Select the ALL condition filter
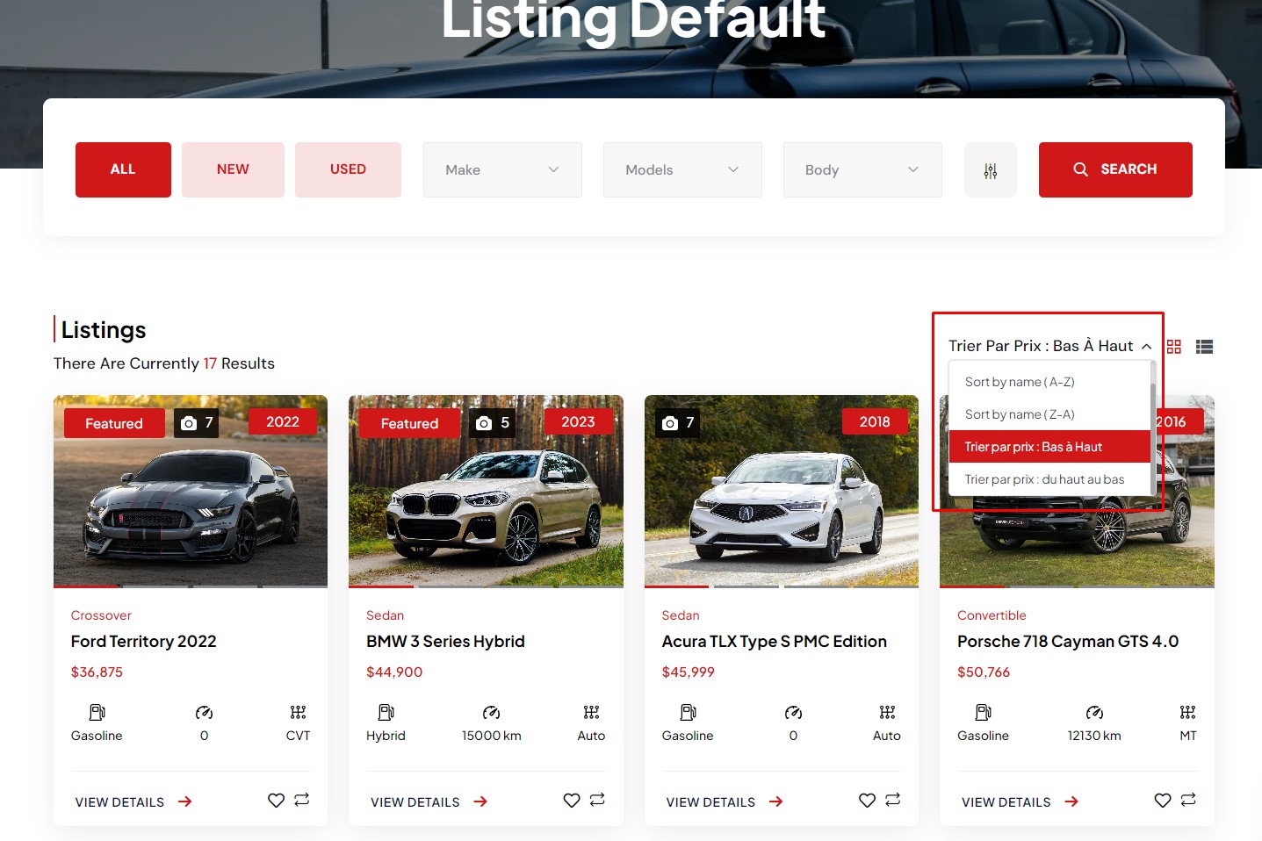 pos(123,169)
